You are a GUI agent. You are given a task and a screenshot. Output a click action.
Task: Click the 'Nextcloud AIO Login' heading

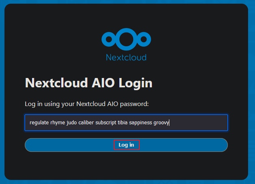(89, 83)
